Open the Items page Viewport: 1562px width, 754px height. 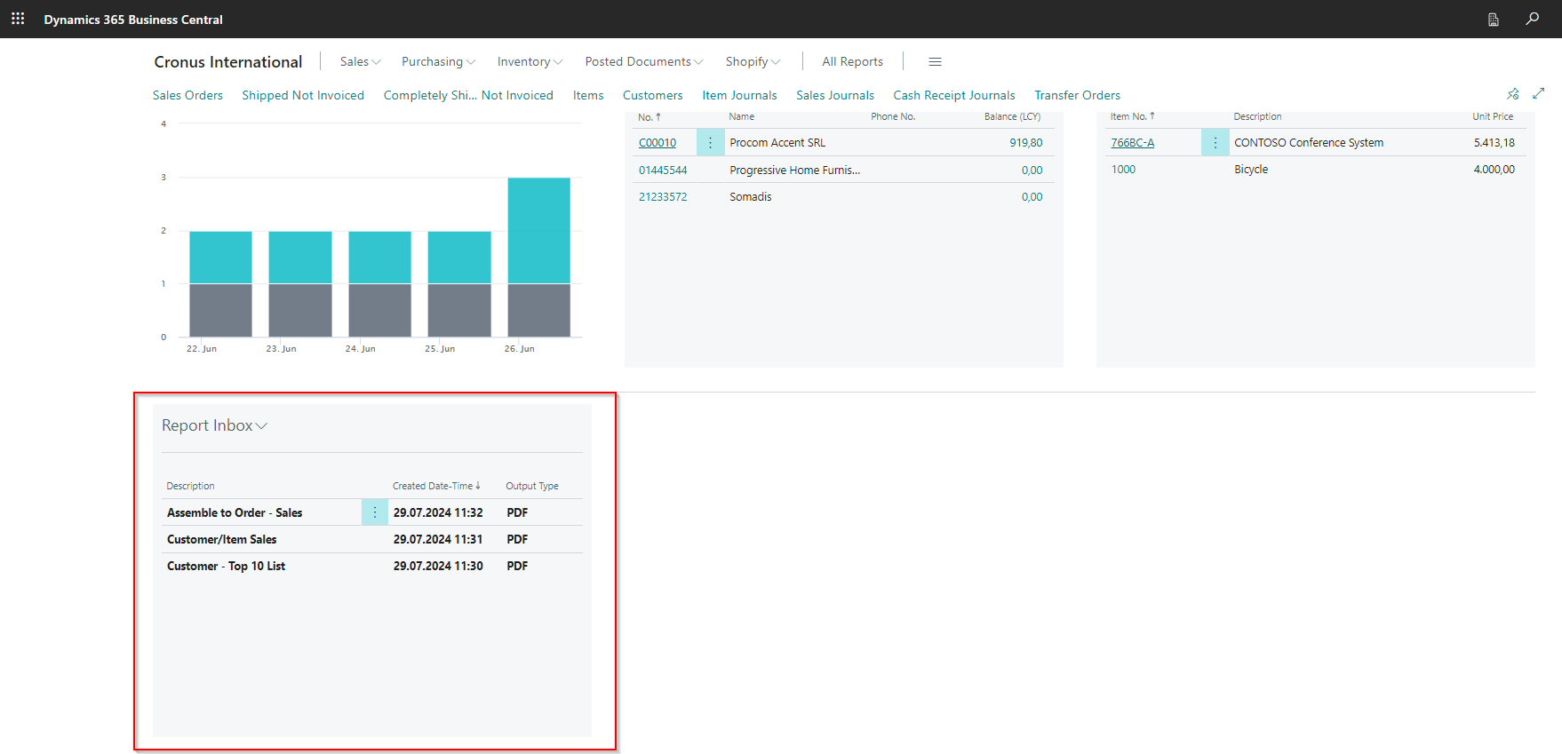pos(588,95)
